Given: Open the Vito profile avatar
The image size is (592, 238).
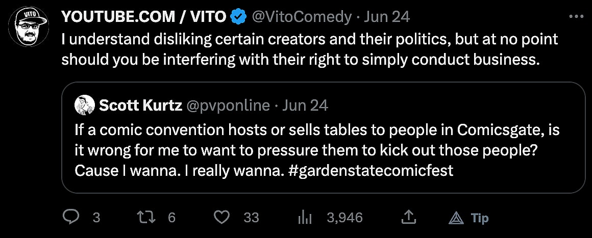Looking at the screenshot, I should click(x=28, y=27).
